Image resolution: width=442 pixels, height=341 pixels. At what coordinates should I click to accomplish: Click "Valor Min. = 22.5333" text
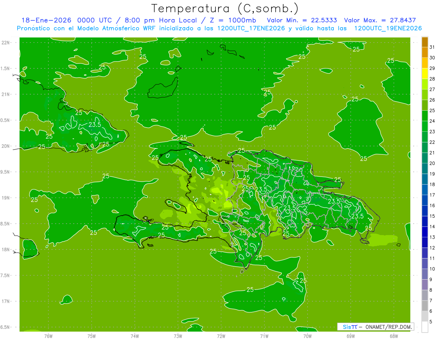pyautogui.click(x=302, y=20)
